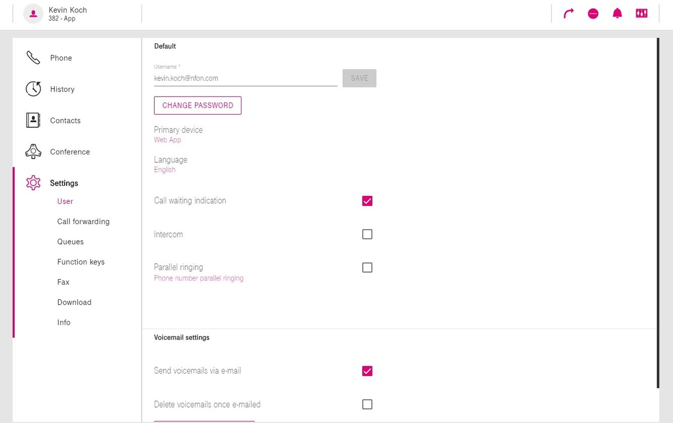The height and width of the screenshot is (423, 673).
Task: Open the History clock icon
Action: click(x=33, y=89)
